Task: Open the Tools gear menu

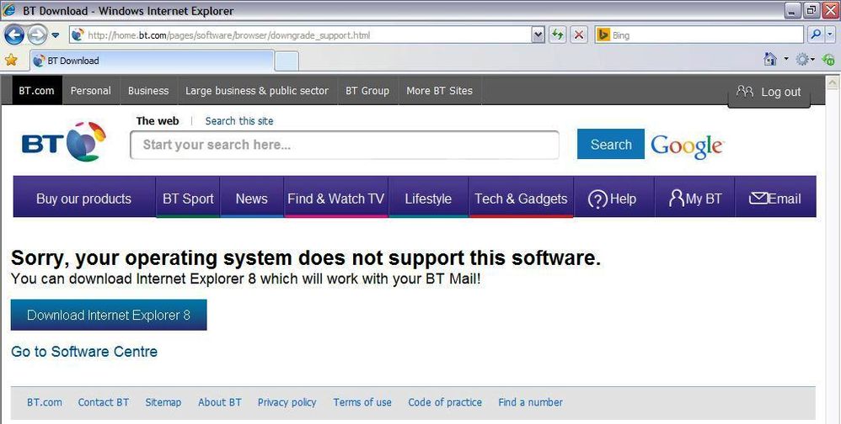Action: [803, 60]
